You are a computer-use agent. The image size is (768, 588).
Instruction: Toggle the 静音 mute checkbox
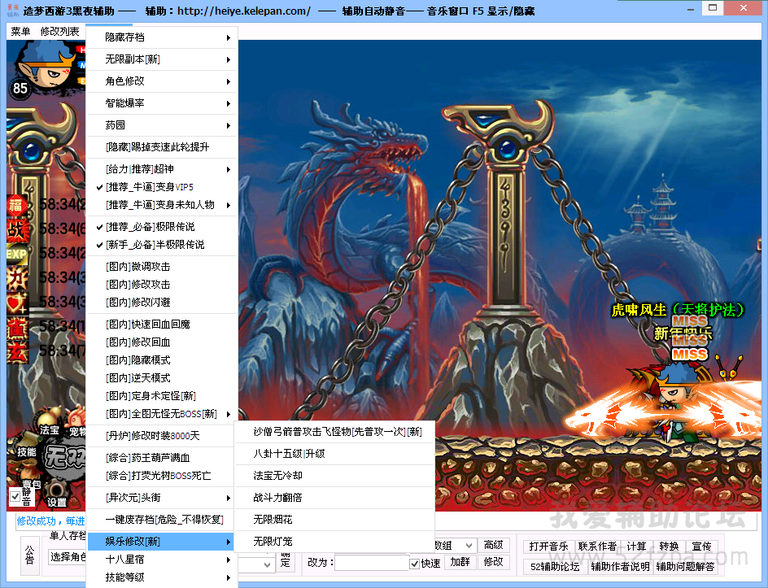(x=15, y=496)
